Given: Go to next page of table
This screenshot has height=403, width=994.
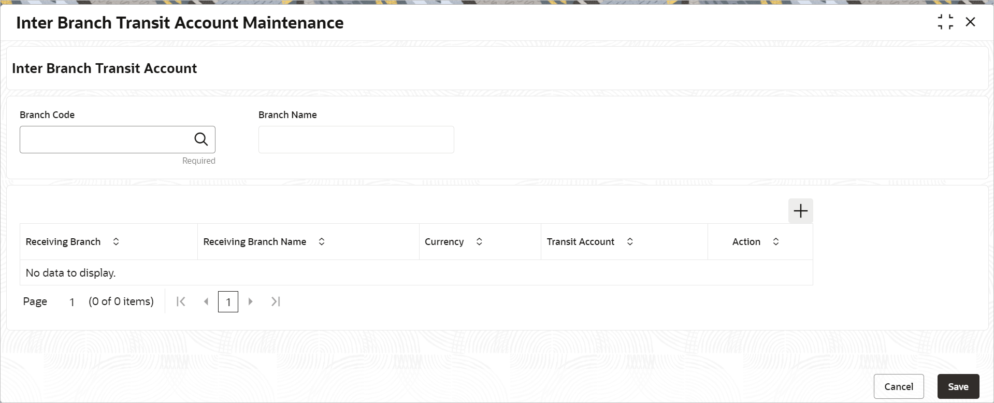Looking at the screenshot, I should click(x=251, y=301).
